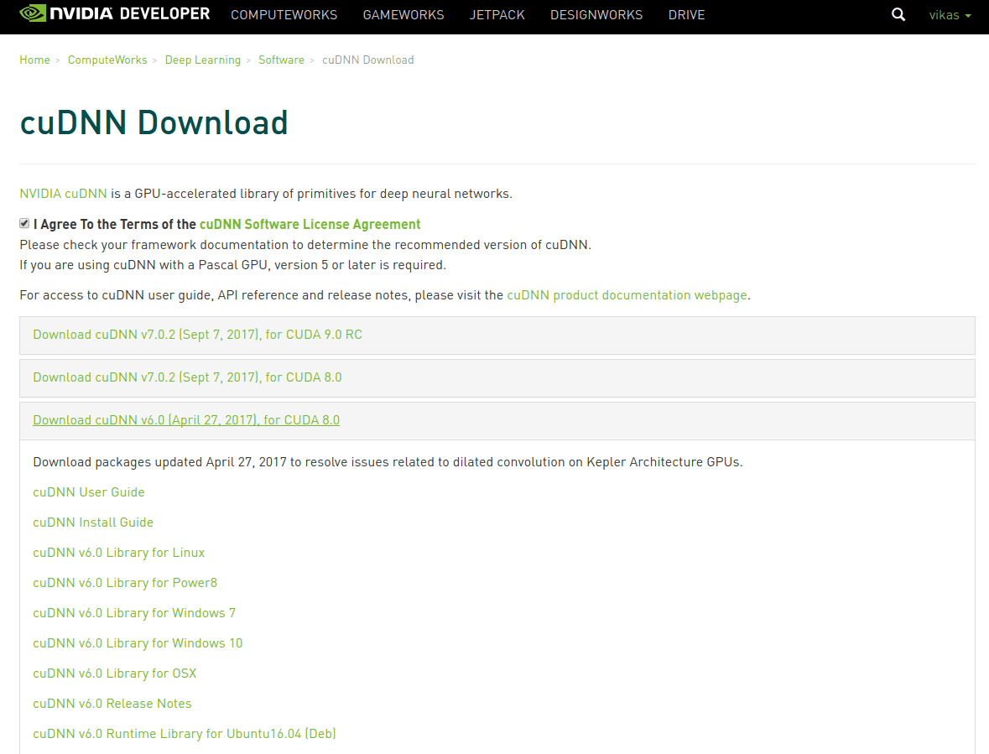Image resolution: width=989 pixels, height=754 pixels.
Task: Download cuDNN v6.0 Library for Windows 10
Action: click(138, 643)
